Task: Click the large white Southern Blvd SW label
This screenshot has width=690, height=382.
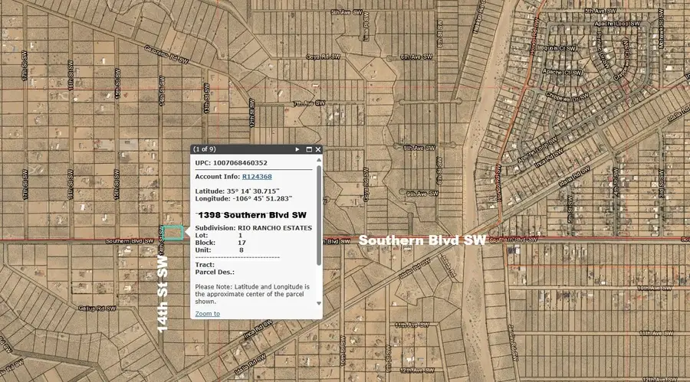Action: click(x=422, y=240)
